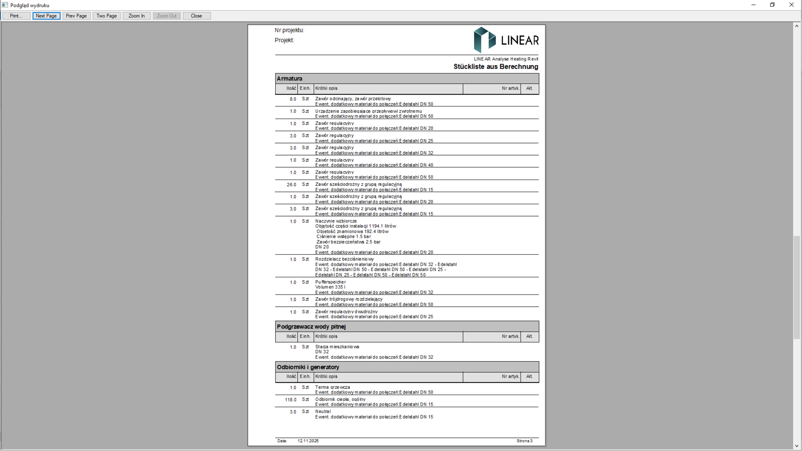Click the Podgrzewacz wody pitnej heading

pyautogui.click(x=311, y=327)
